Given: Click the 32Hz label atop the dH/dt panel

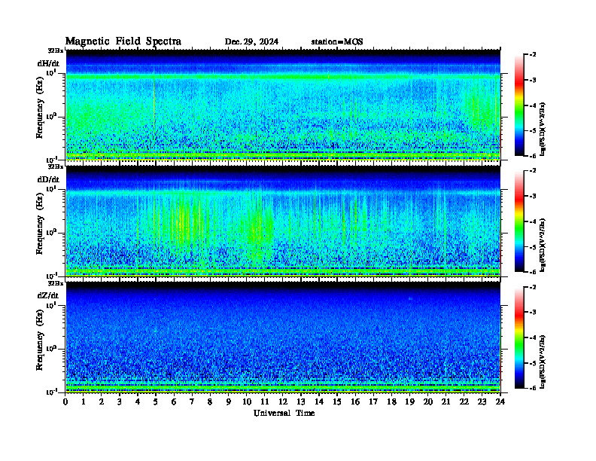Looking at the screenshot, I should tap(55, 50).
